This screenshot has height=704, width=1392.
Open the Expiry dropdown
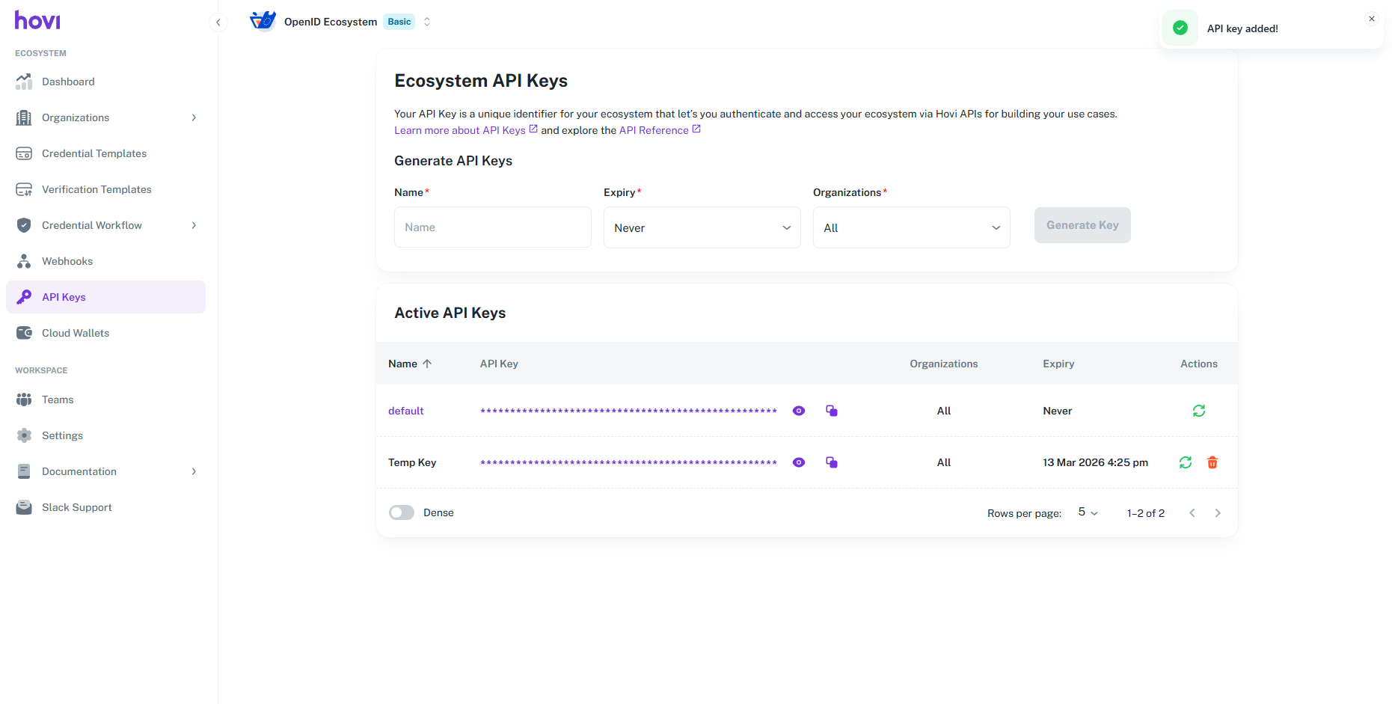(x=702, y=227)
